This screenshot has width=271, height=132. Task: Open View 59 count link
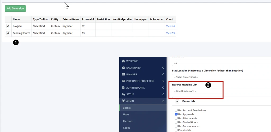tap(170, 33)
